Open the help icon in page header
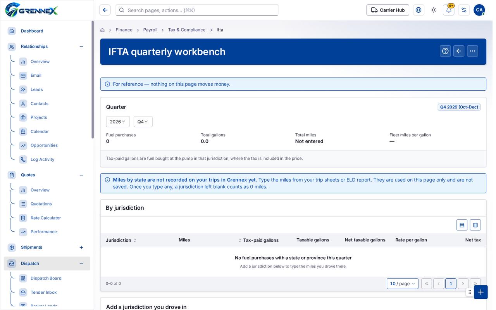Image resolution: width=496 pixels, height=310 pixels. 445,51
